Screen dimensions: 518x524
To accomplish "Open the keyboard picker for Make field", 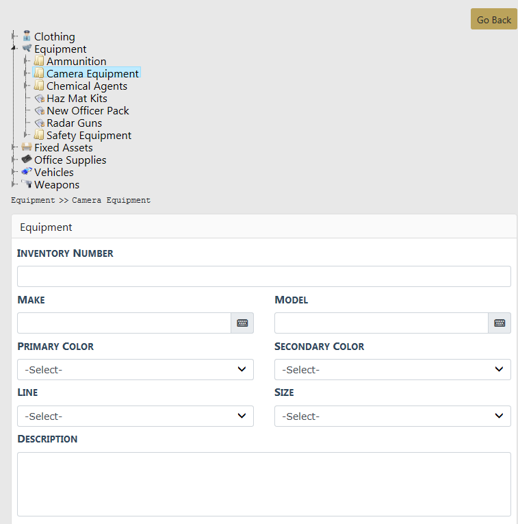I will (242, 323).
